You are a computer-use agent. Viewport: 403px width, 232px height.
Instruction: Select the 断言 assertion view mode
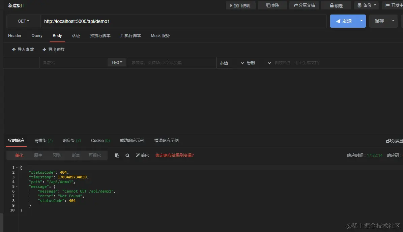pos(76,155)
